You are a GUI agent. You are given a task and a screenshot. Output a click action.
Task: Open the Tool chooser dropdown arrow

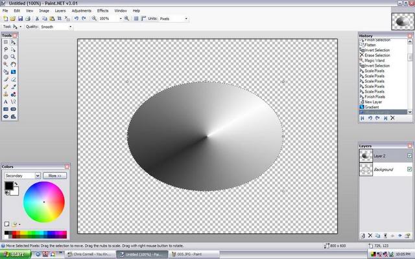[20, 27]
